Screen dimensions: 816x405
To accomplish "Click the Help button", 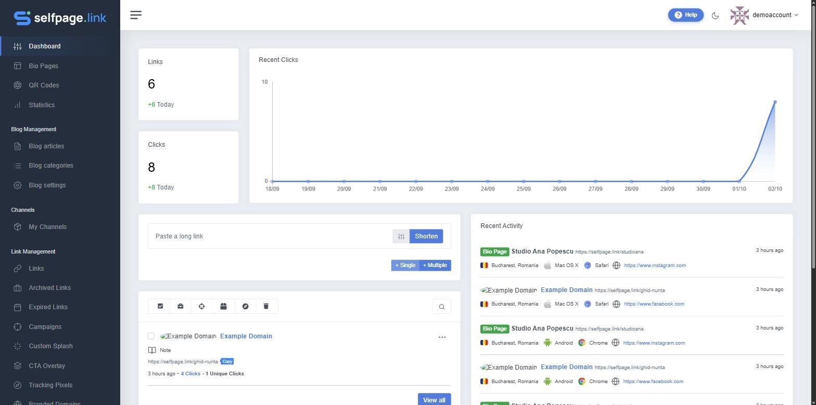I will (x=685, y=15).
